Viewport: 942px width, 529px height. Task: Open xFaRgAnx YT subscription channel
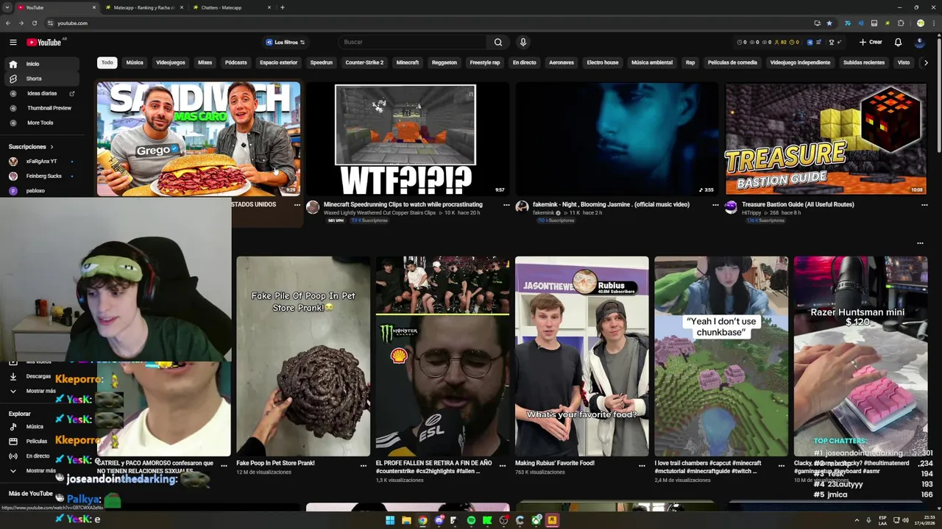click(41, 161)
